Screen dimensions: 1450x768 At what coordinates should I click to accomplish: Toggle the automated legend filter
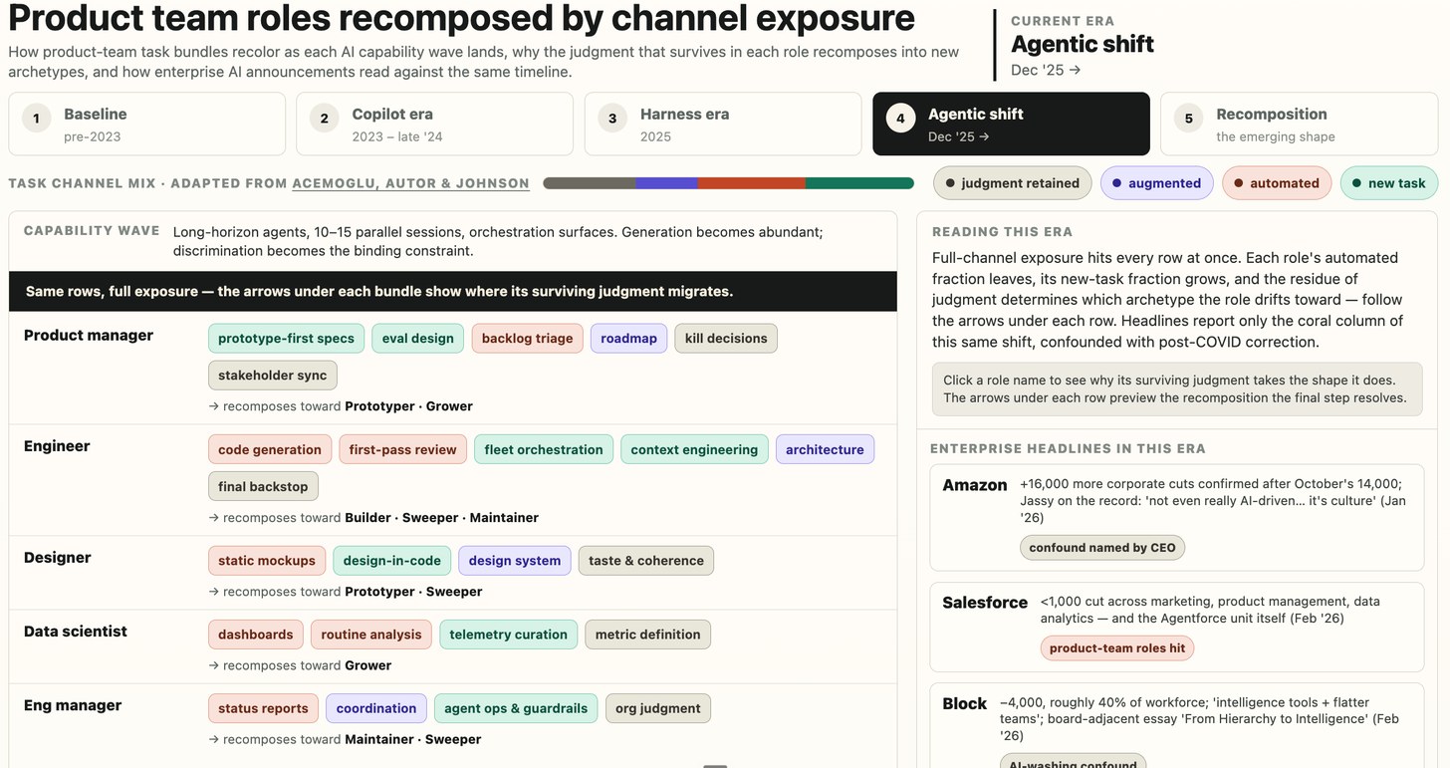1277,183
